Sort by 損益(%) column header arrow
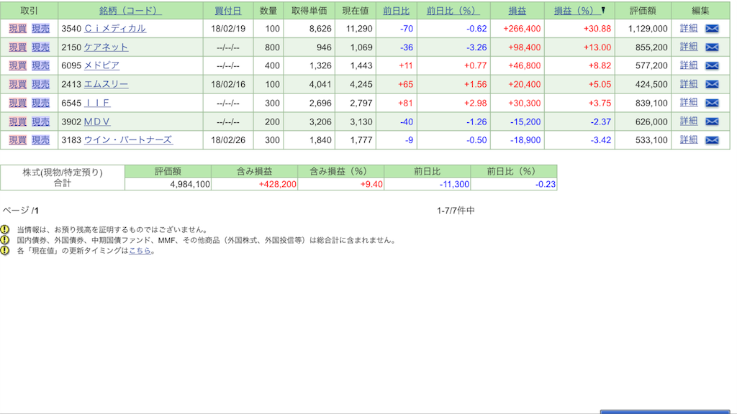The width and height of the screenshot is (737, 414). [603, 10]
